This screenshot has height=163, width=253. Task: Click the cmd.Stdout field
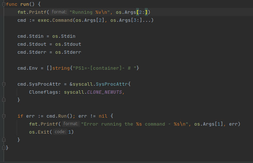point(32,44)
